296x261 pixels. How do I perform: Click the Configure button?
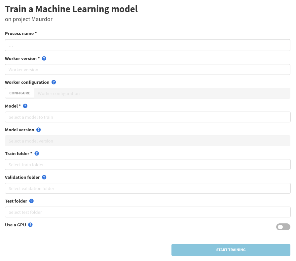[x=20, y=93]
